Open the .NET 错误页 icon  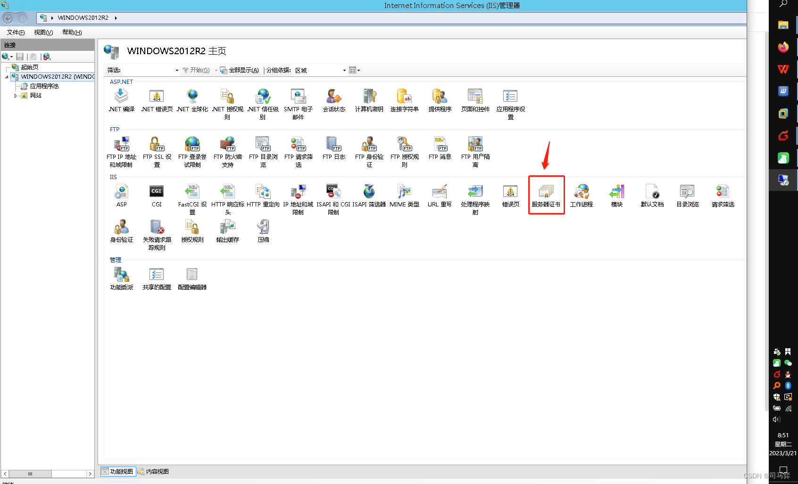[157, 100]
